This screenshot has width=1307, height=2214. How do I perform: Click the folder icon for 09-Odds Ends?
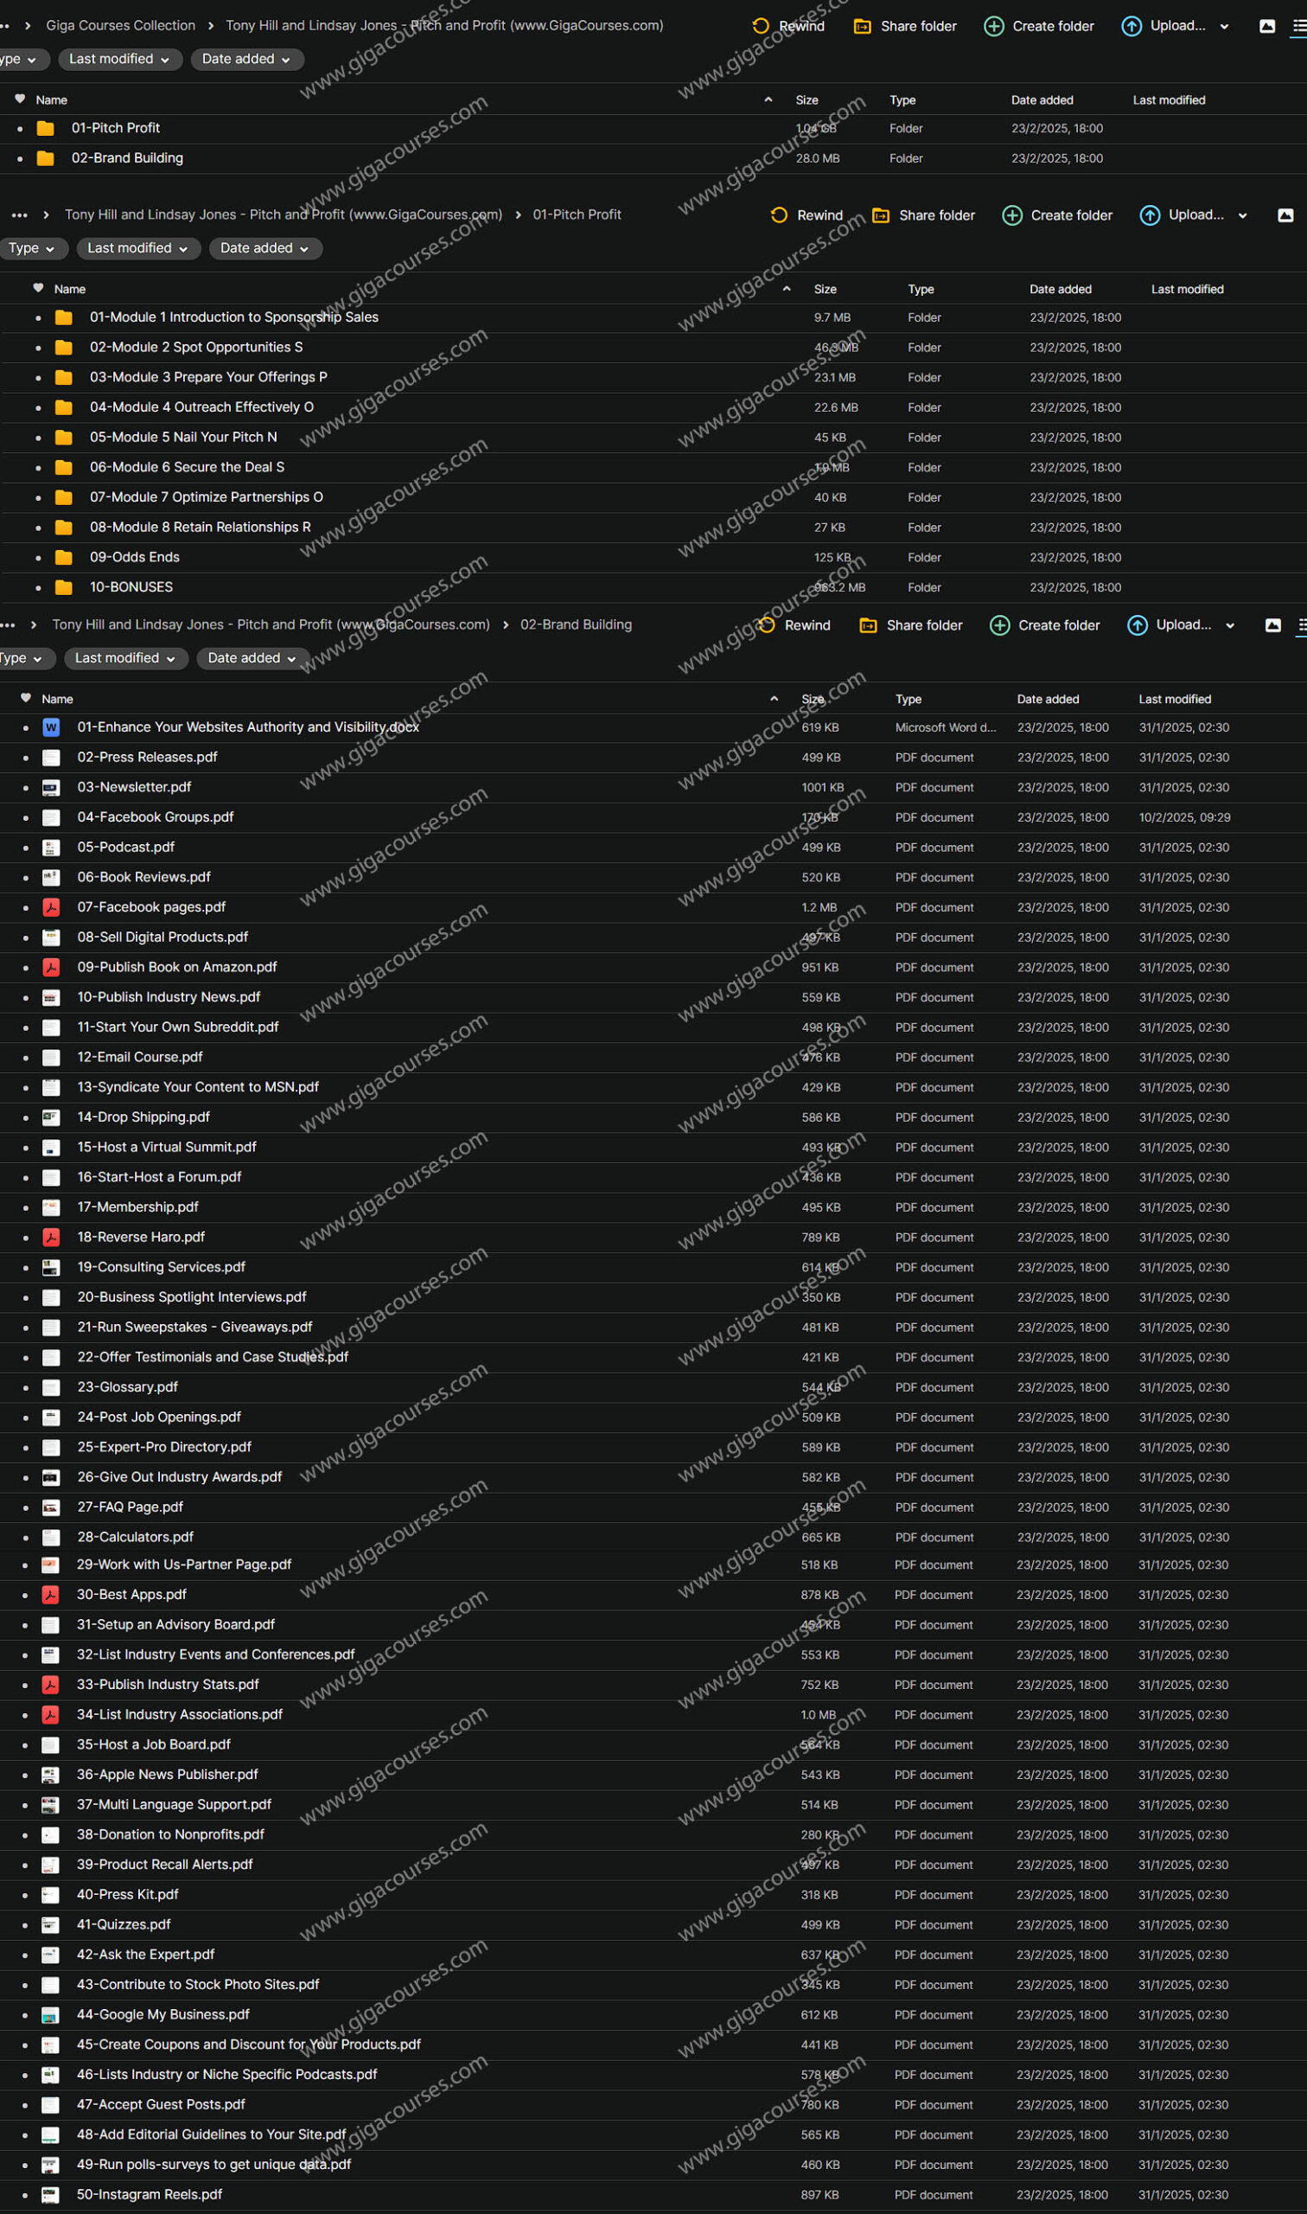(x=63, y=558)
